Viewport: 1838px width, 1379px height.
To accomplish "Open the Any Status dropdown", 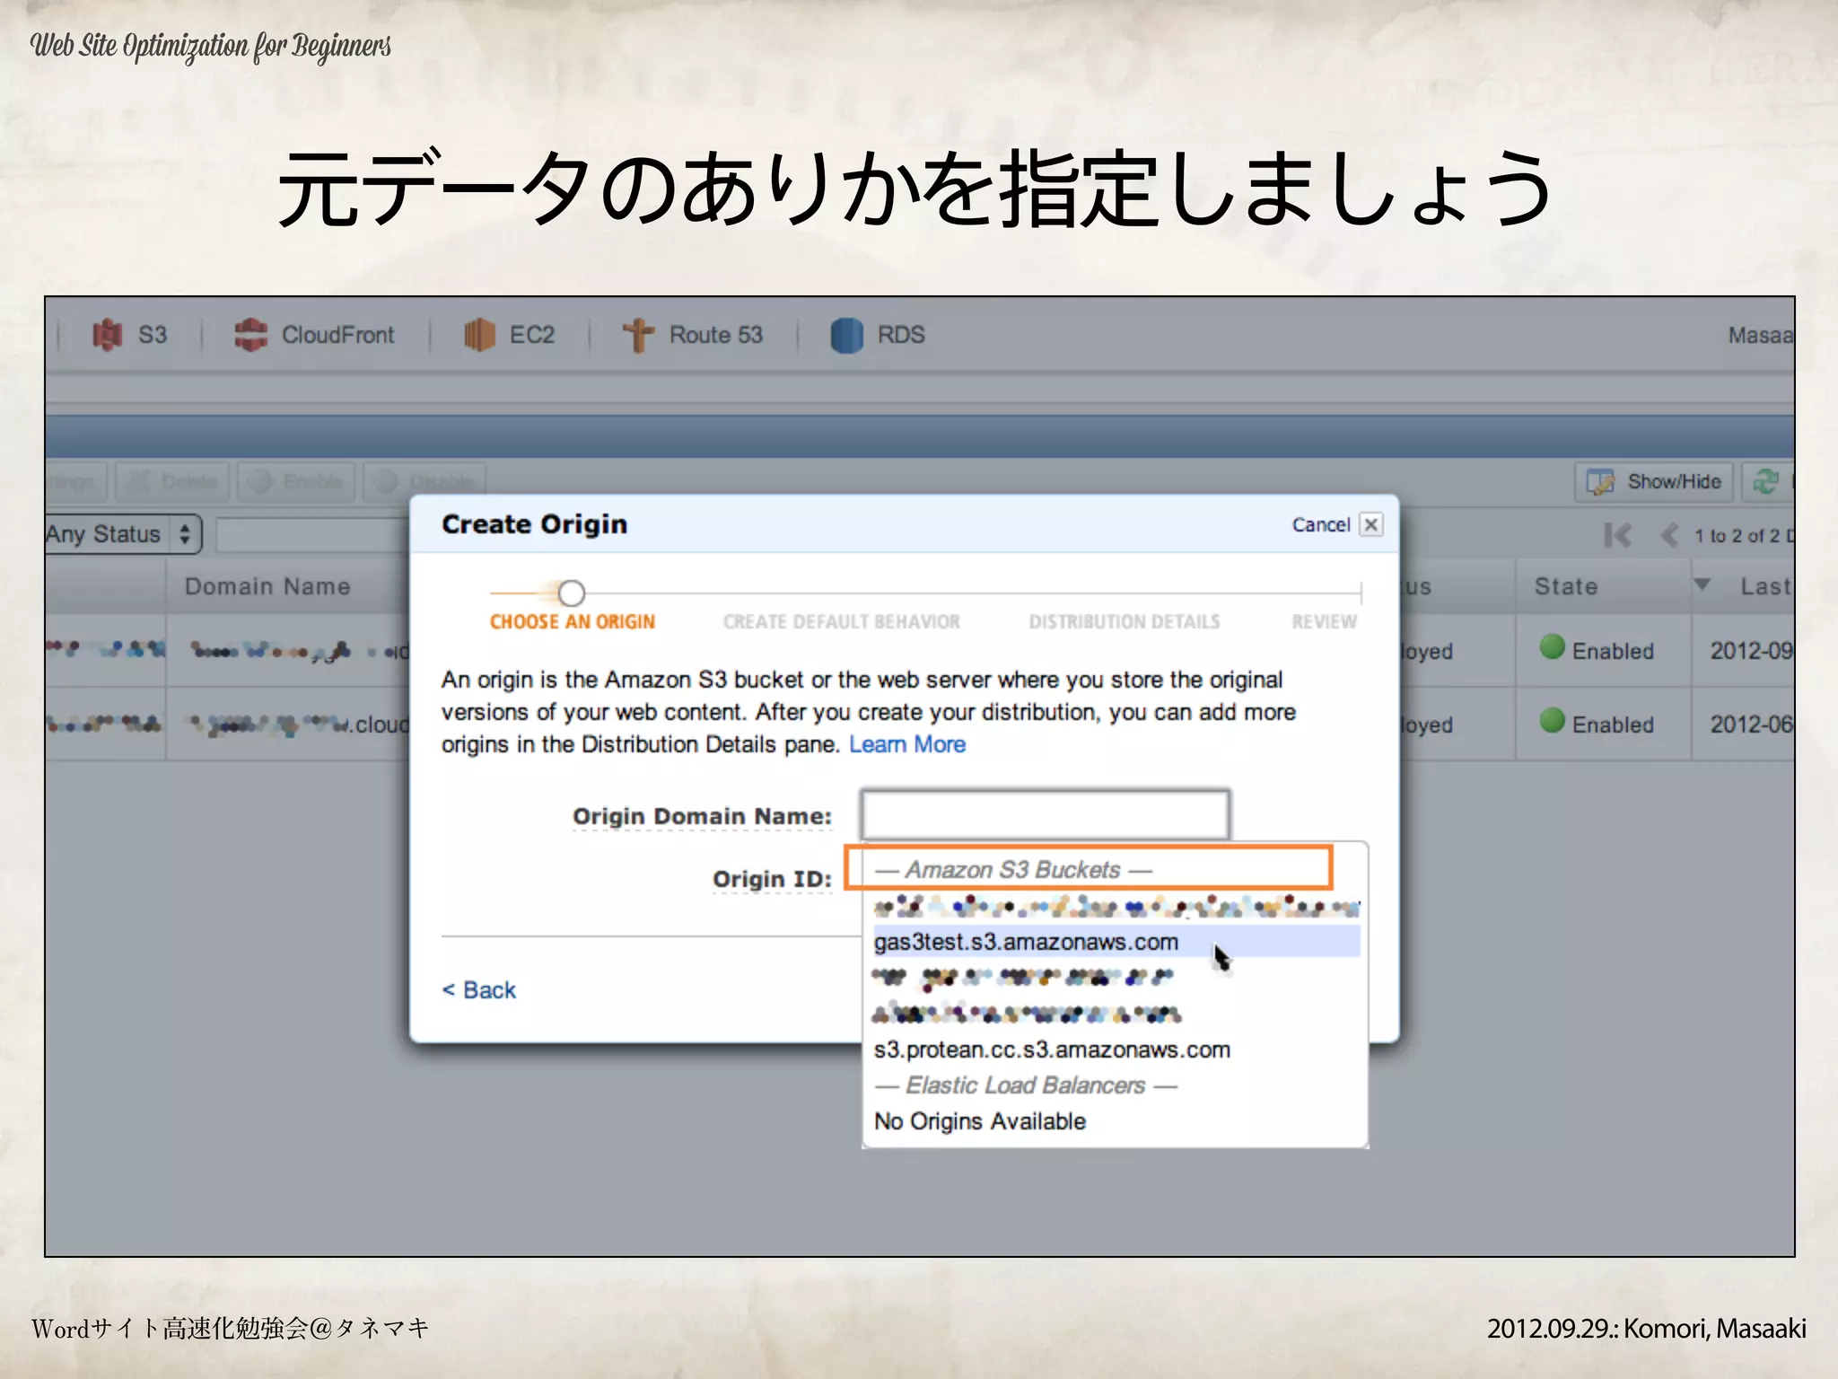I will pos(123,534).
